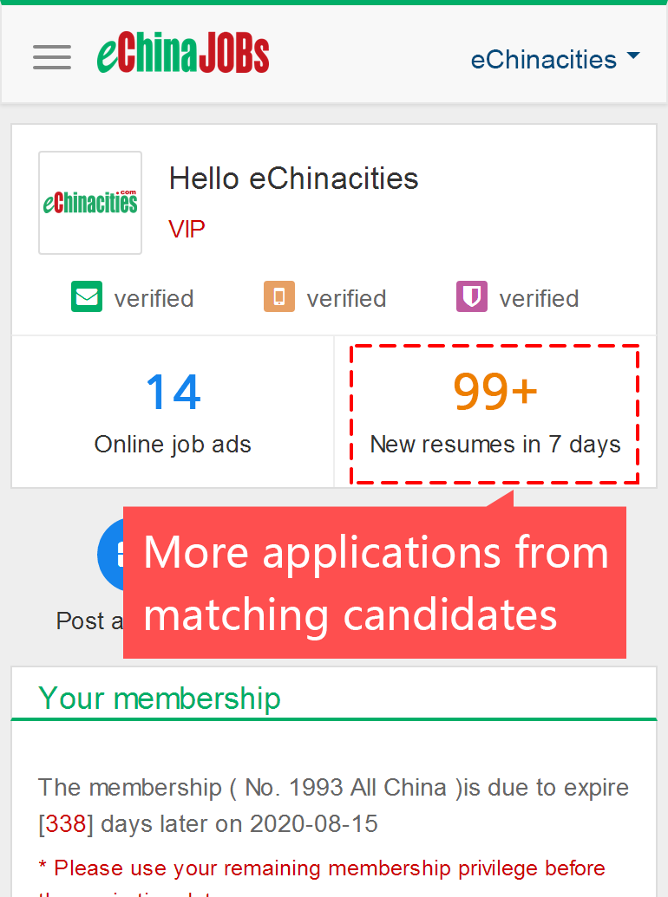Open the hamburger navigation menu
Image resolution: width=668 pixels, height=897 pixels.
coord(52,56)
